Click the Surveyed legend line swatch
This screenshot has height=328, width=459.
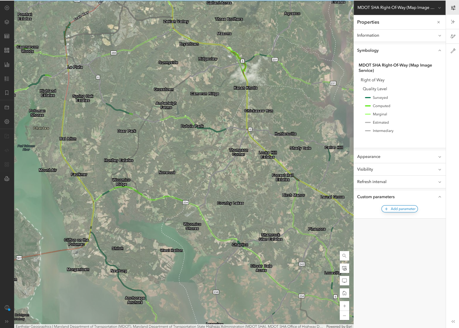pyautogui.click(x=368, y=98)
